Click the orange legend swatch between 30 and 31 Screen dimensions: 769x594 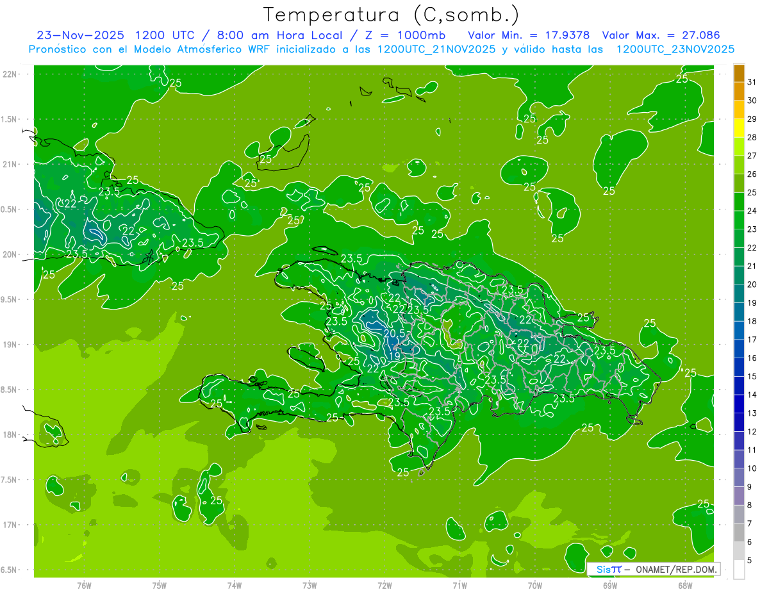pyautogui.click(x=739, y=92)
